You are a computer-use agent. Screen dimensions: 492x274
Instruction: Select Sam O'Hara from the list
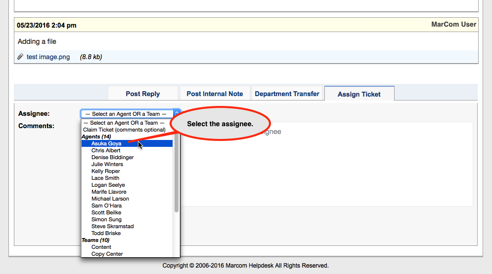127,205
